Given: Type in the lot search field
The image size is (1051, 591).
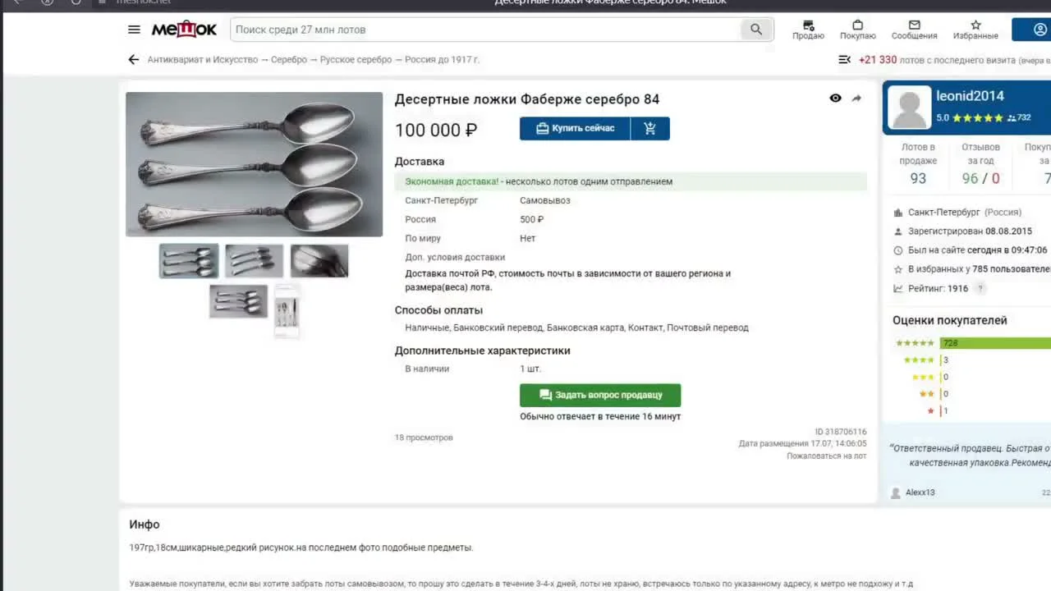Looking at the screenshot, I should click(x=484, y=30).
